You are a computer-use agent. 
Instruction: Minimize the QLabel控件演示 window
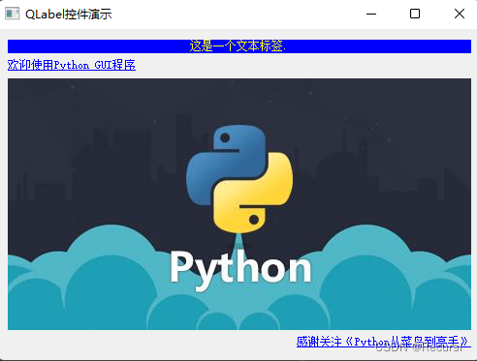pos(371,14)
